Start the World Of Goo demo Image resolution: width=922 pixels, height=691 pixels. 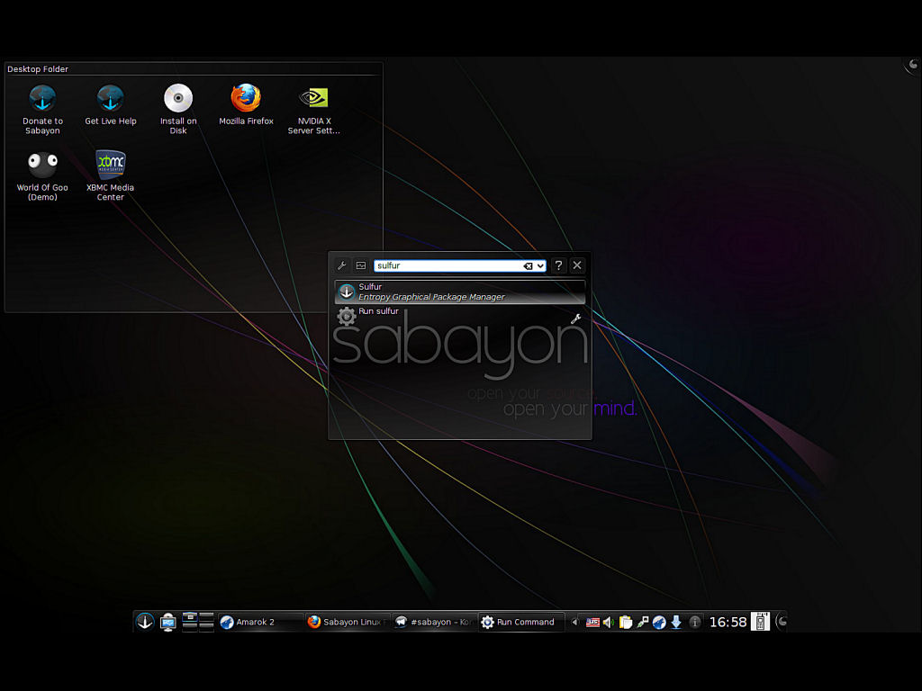41,166
